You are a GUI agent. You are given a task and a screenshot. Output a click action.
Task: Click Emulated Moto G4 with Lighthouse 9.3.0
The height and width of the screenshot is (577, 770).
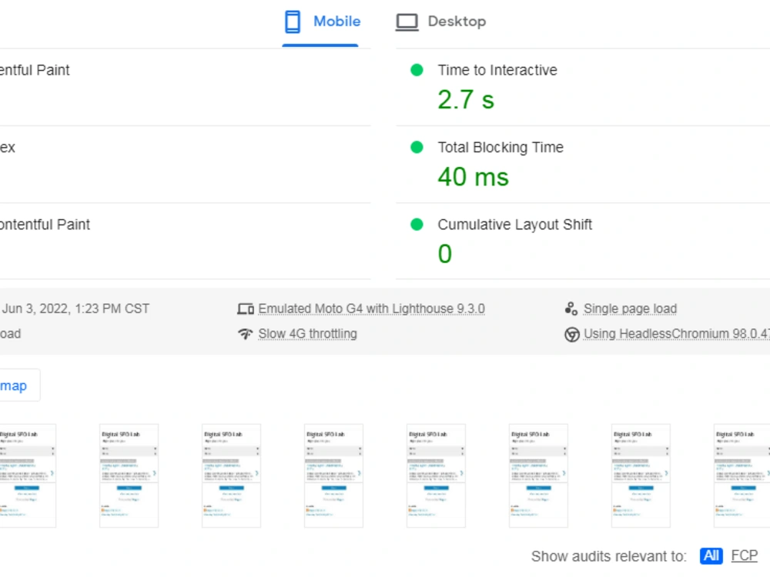[371, 309]
